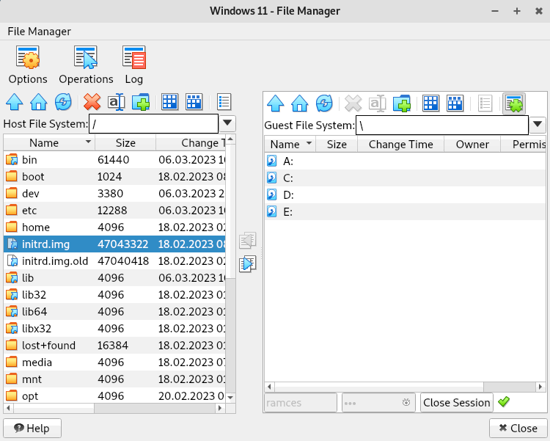This screenshot has width=550, height=441.
Task: Go up one level in host pane
Action: (x=15, y=102)
